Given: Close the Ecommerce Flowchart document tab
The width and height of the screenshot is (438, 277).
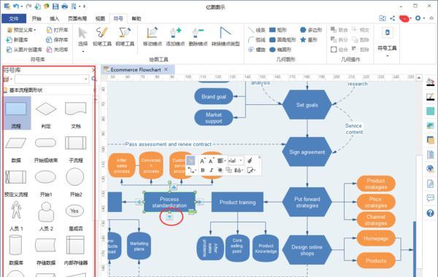Looking at the screenshot, I should coord(166,69).
